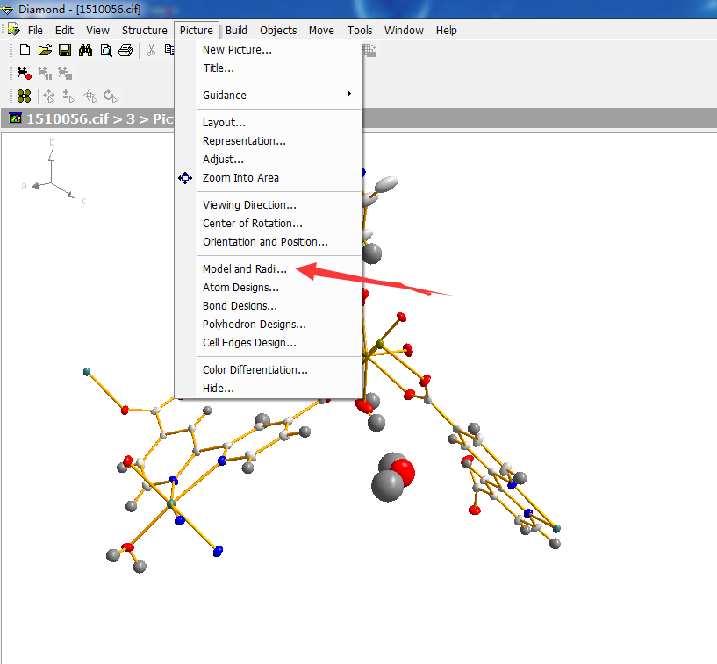Close the open Picture menu
This screenshot has height=664, width=717.
point(197,30)
